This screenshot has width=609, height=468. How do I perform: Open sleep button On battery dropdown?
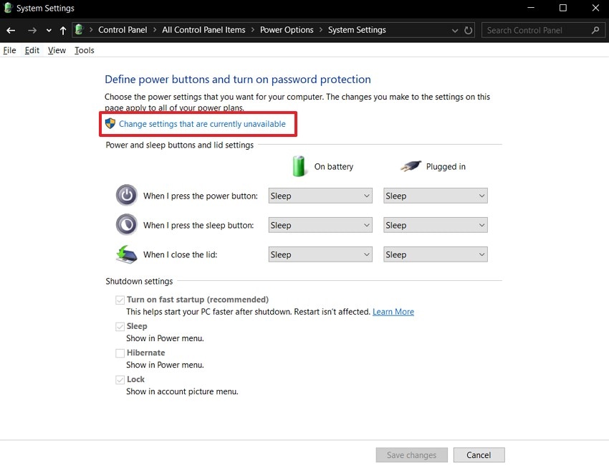coord(320,225)
